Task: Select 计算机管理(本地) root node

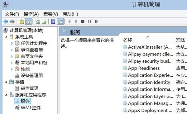Action: (x=26, y=31)
